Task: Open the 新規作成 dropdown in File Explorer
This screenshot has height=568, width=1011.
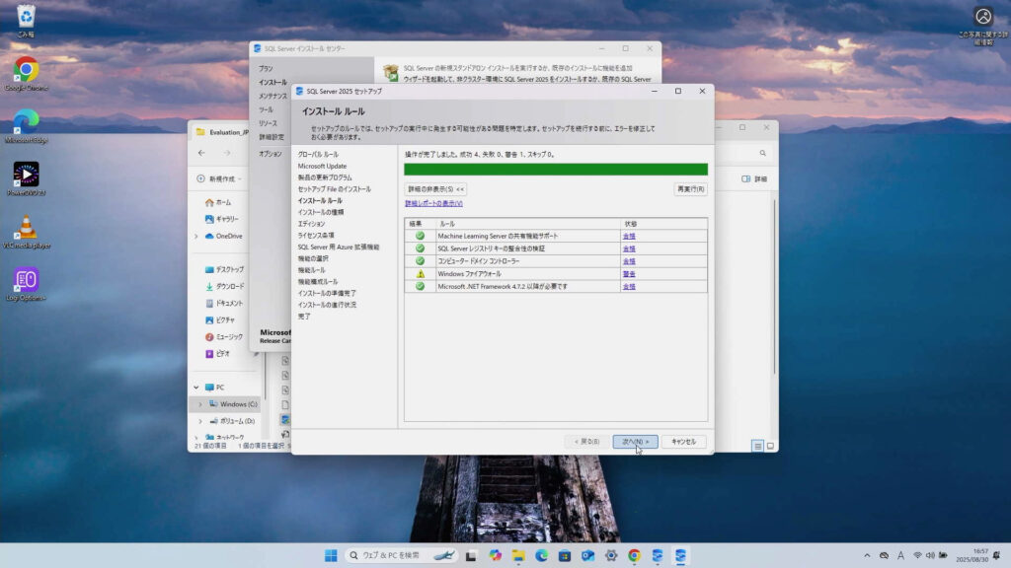Action: click(219, 179)
